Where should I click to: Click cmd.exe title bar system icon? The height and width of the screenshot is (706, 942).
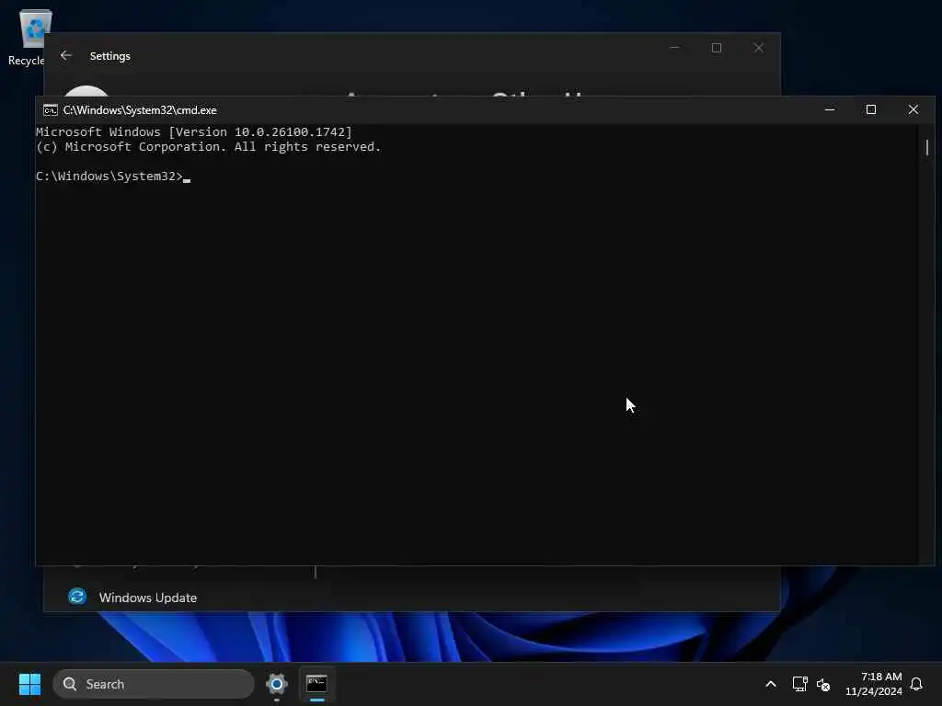(x=50, y=110)
